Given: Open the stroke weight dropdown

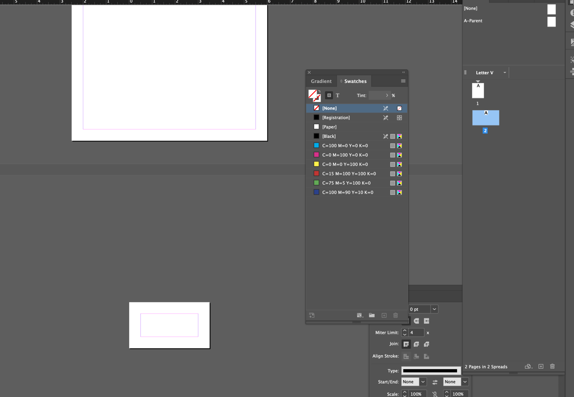Looking at the screenshot, I should (x=434, y=309).
